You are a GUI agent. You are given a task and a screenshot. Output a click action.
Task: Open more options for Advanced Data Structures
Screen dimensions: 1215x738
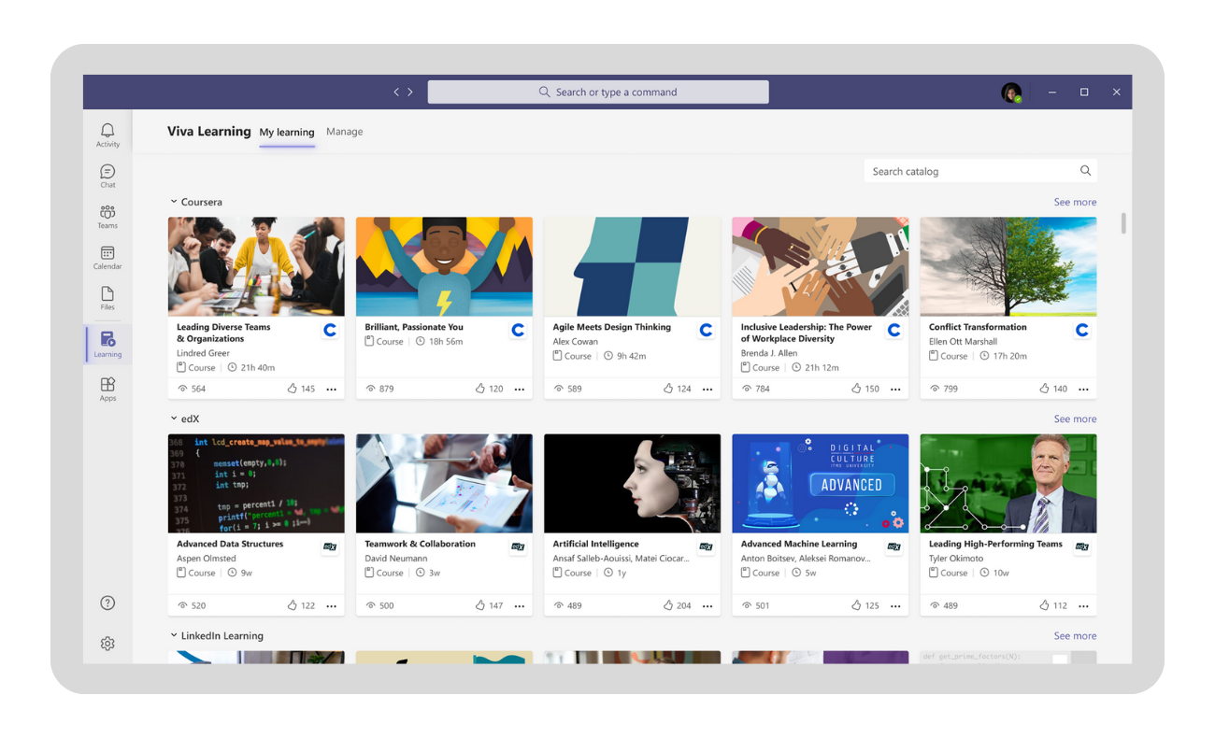tap(332, 606)
